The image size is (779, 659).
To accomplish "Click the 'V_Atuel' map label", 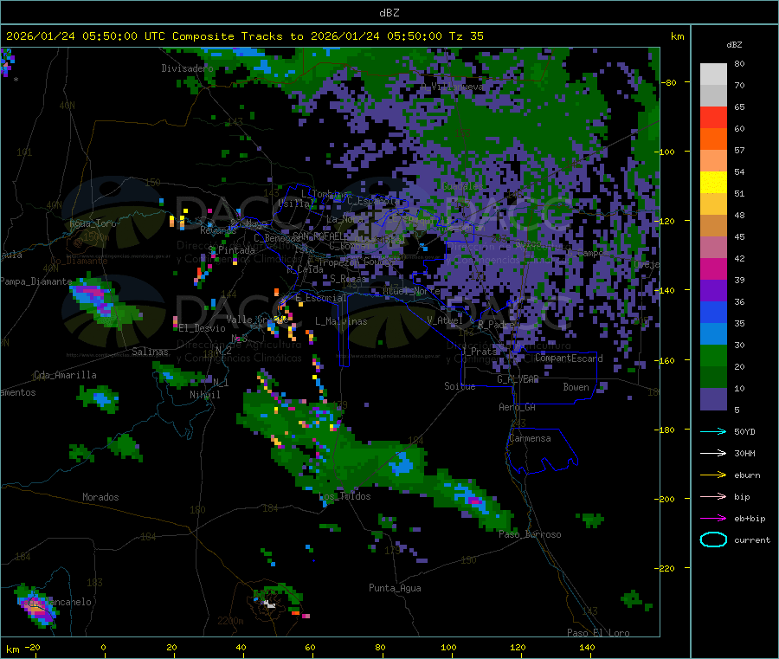I will tap(445, 320).
